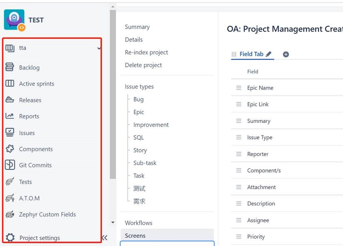Viewport: 343px width, 246px height.
Task: Open Backlog in the sidebar
Action: pyautogui.click(x=29, y=68)
